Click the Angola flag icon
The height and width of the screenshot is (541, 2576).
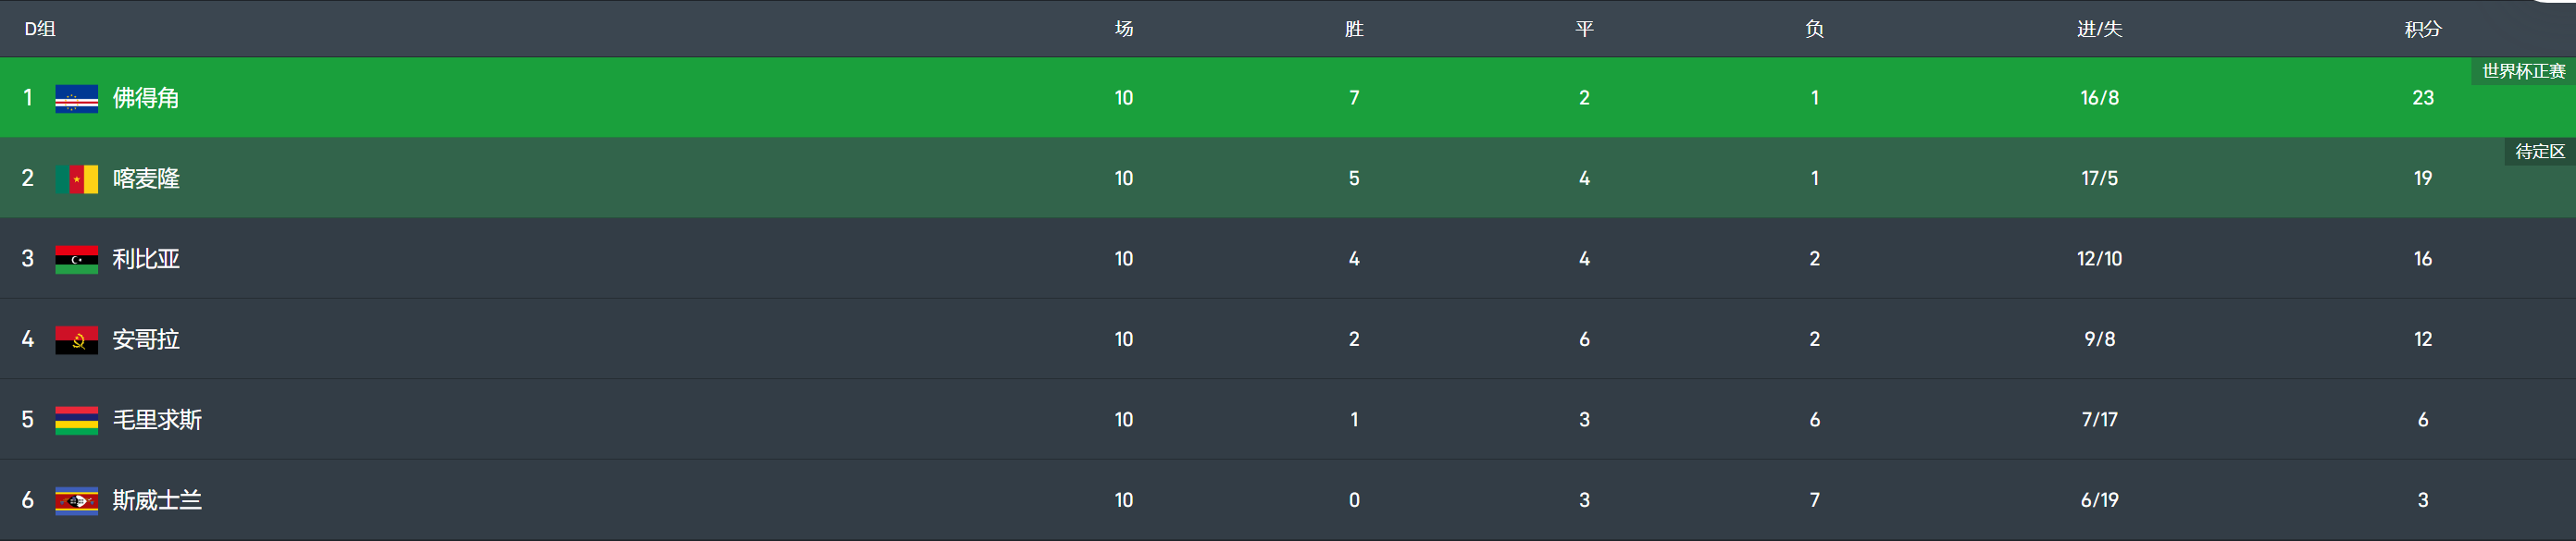tap(77, 340)
